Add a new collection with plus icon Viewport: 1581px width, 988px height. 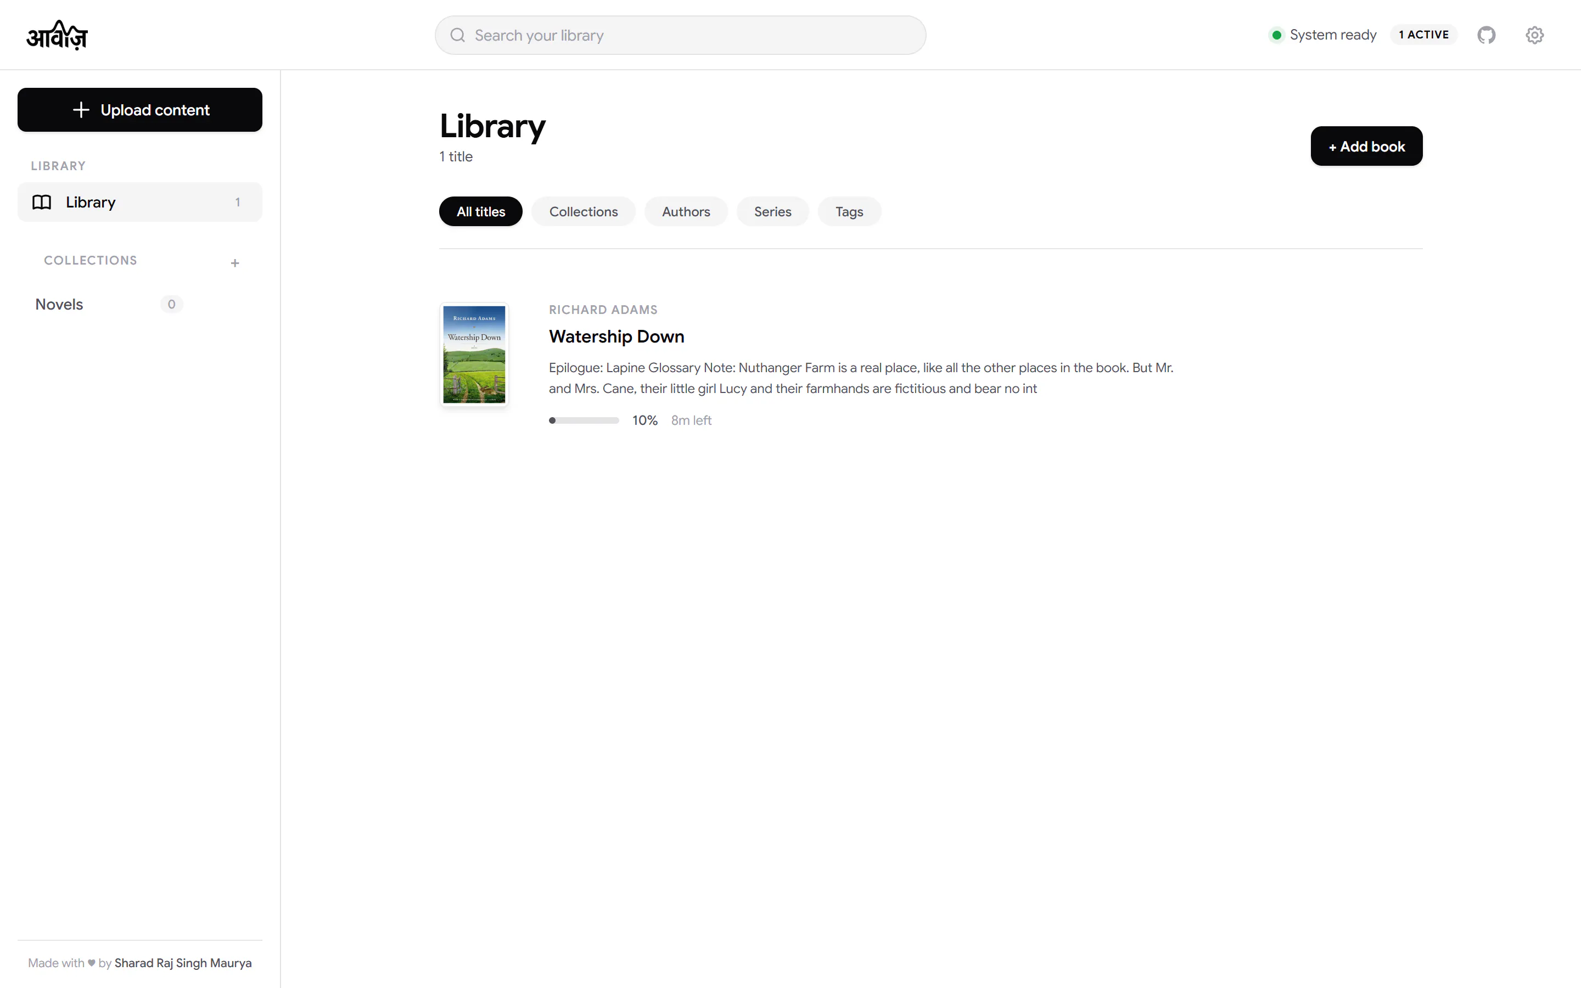click(235, 263)
